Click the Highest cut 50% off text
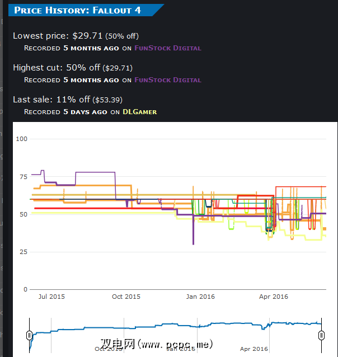The image size is (338, 357). [x=73, y=68]
